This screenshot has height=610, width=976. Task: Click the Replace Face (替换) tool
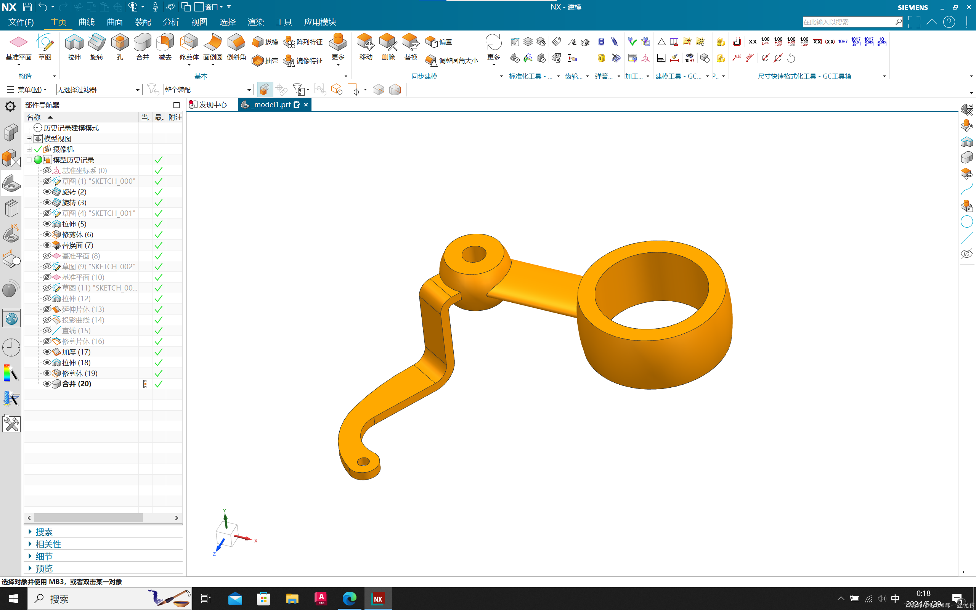coord(411,47)
